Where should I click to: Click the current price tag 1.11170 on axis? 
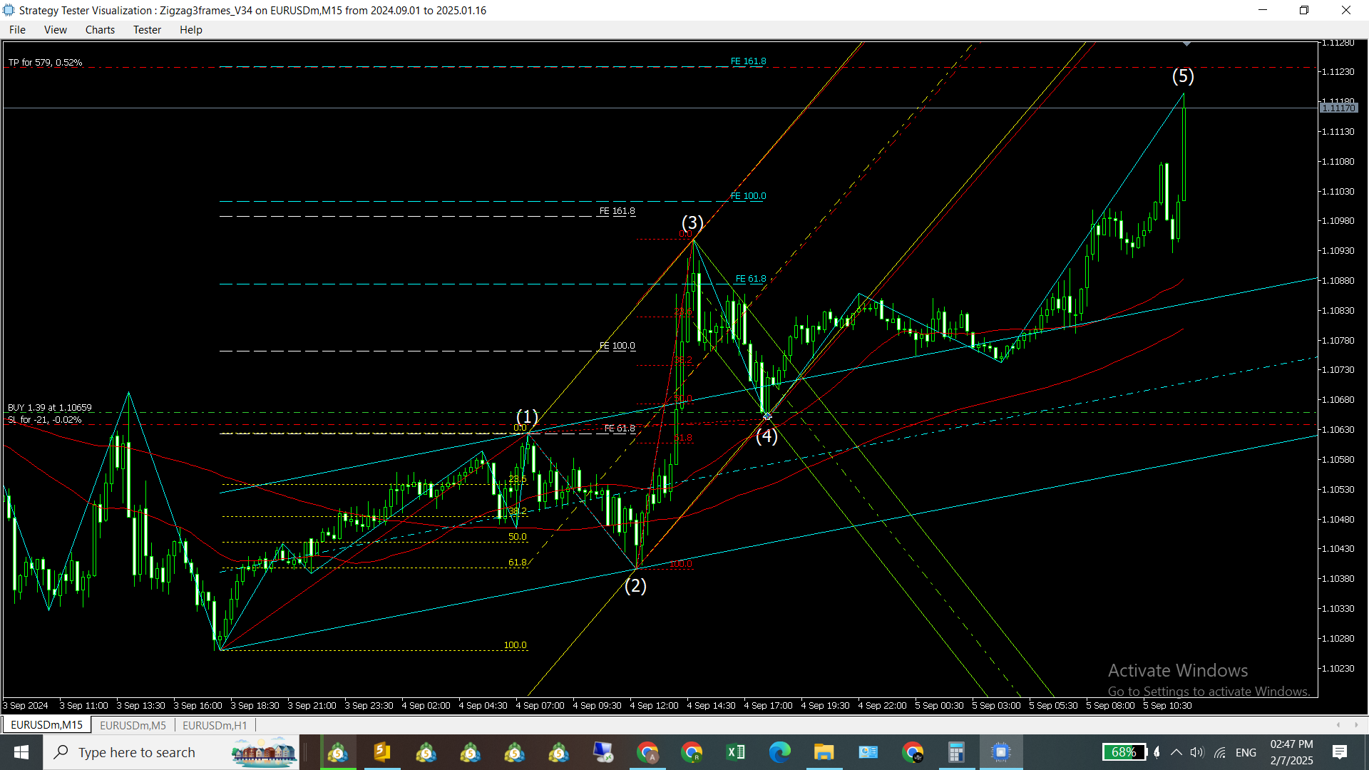pyautogui.click(x=1338, y=108)
